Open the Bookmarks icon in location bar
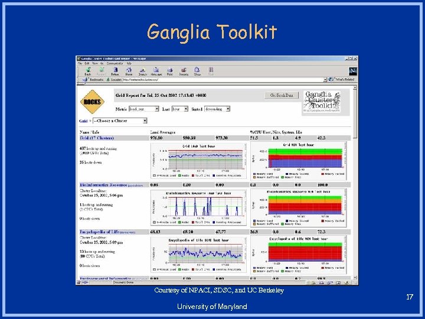 coord(85,80)
